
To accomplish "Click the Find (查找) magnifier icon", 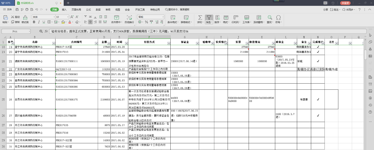I will click(x=269, y=17).
